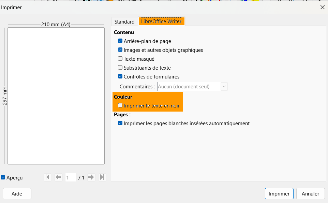Go to the next preview page
Image resolution: width=328 pixels, height=203 pixels.
tap(91, 177)
